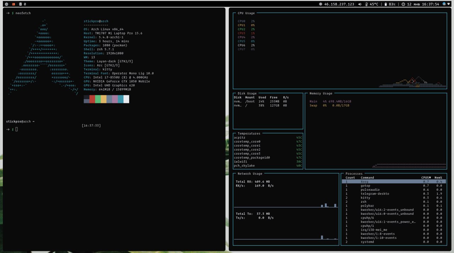Click the speaker volume icon in polybar

(x=360, y=4)
